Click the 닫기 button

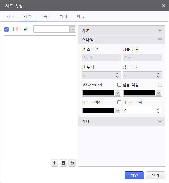(x=155, y=175)
